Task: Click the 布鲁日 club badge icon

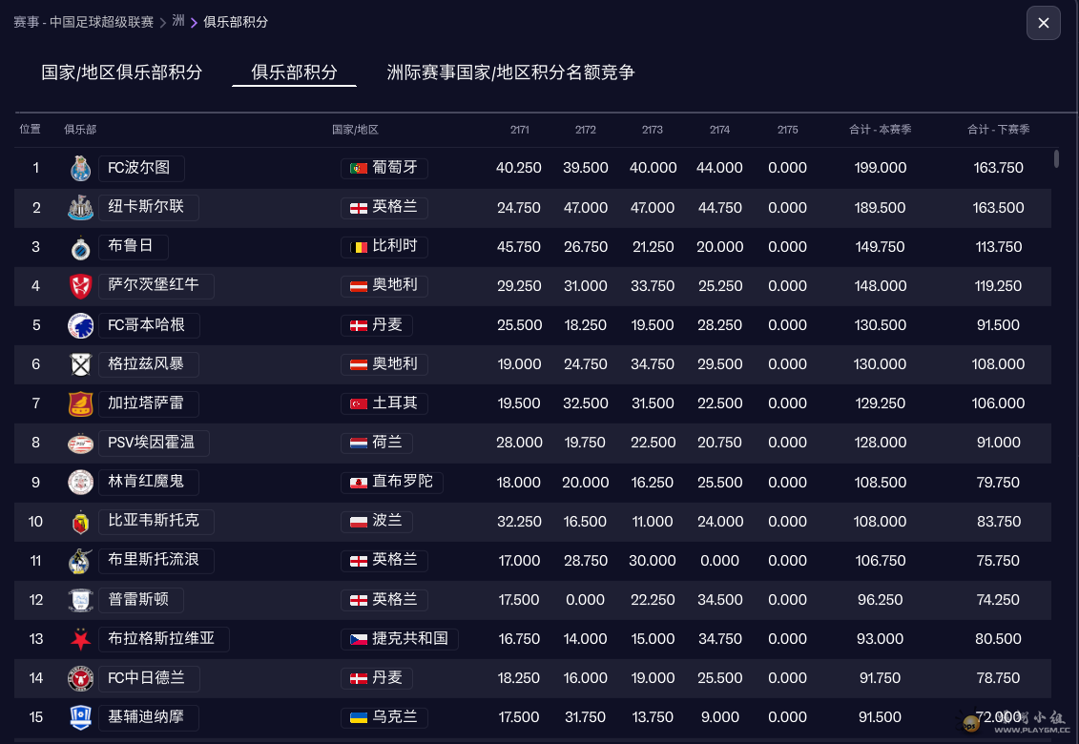Action: tap(80, 247)
